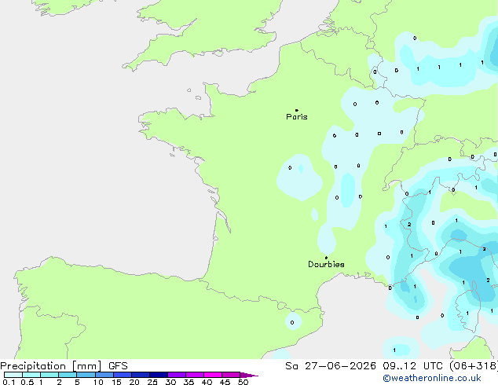Pick the 5–10 mm legend swatch

[86, 375]
